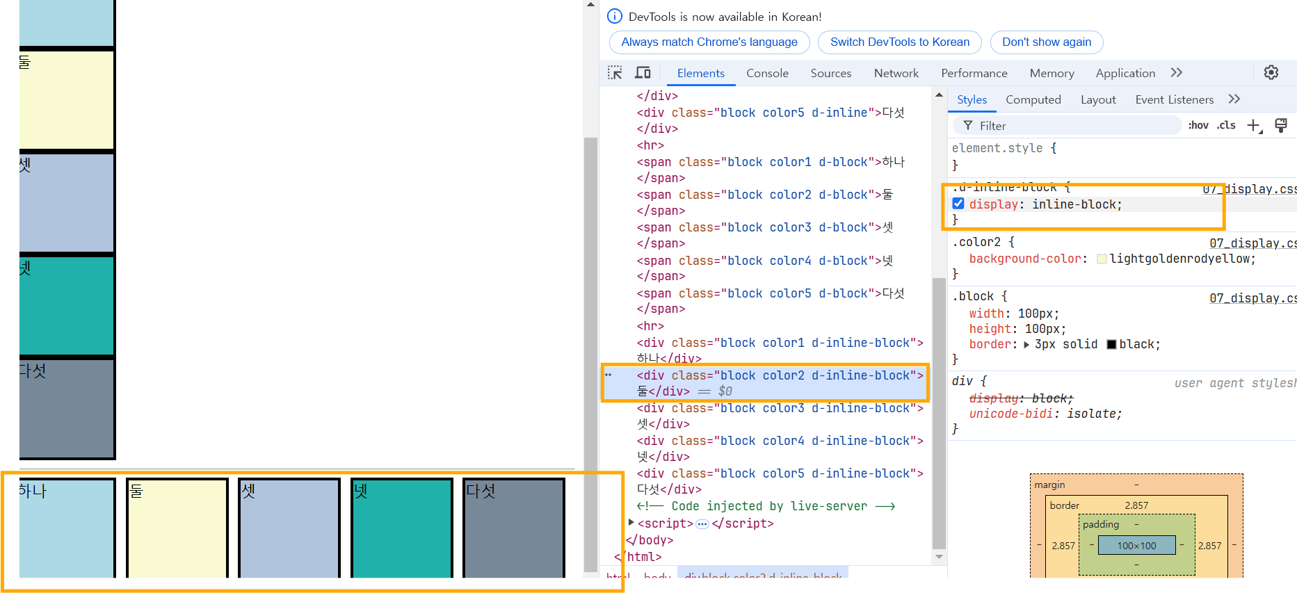Show more Styles sidebar tabs chevron
Screen dimensions: 1297x593
coord(1234,99)
